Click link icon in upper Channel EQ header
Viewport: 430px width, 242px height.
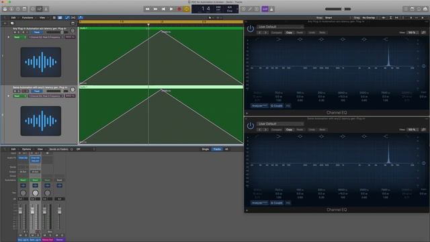[x=424, y=33]
